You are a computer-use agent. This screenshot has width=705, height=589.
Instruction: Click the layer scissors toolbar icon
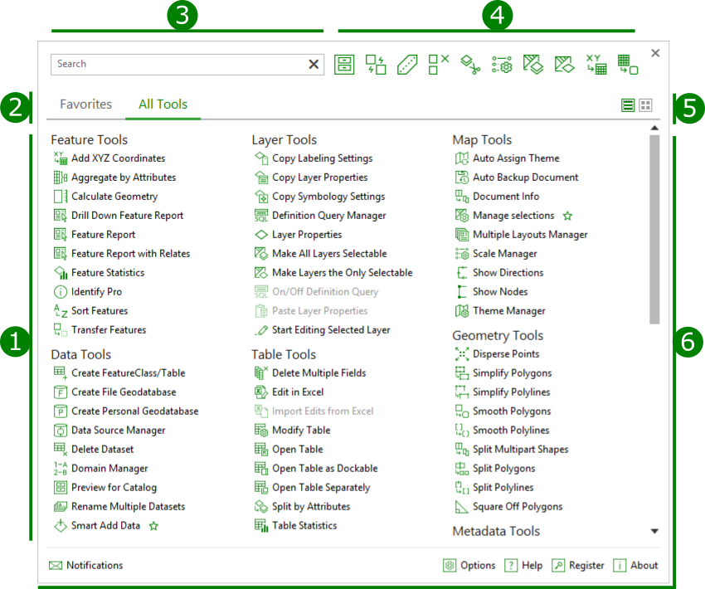[470, 65]
